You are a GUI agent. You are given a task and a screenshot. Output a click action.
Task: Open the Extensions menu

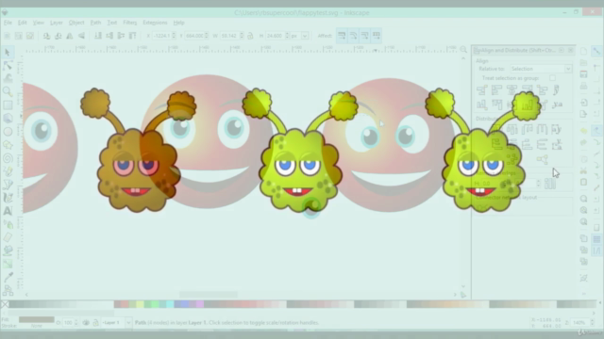tap(155, 23)
